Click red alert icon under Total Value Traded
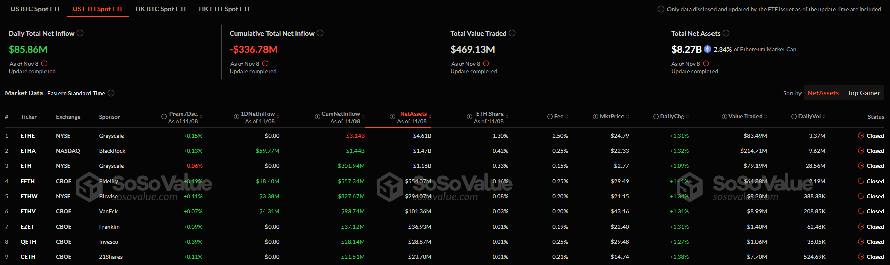The height and width of the screenshot is (265, 890). pos(486,64)
